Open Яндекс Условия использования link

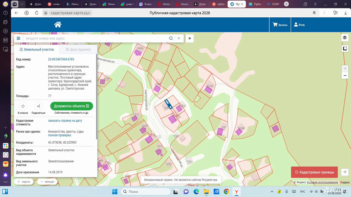(x=322, y=182)
